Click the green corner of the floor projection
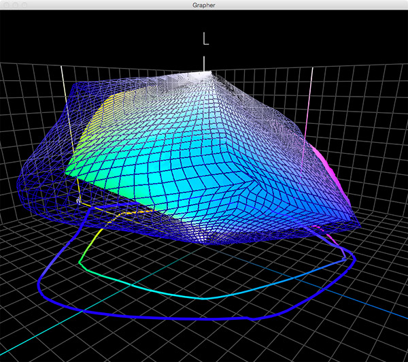 tap(82, 261)
